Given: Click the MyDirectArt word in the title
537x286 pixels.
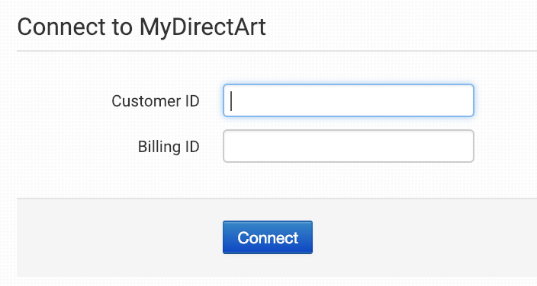Looking at the screenshot, I should click(203, 27).
